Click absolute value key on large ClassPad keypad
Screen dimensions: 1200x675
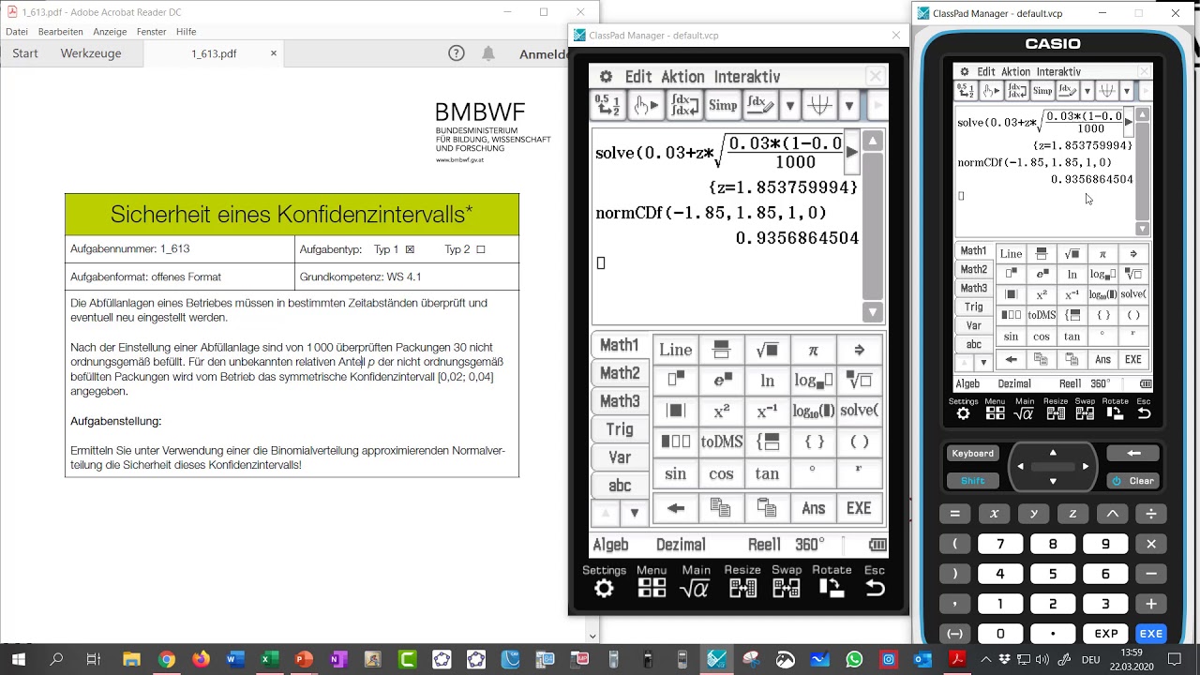[x=675, y=412]
